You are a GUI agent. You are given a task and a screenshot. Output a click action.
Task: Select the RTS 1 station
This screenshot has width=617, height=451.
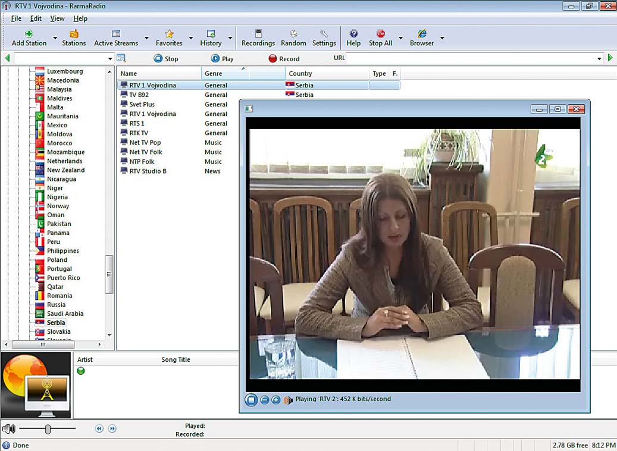point(136,123)
